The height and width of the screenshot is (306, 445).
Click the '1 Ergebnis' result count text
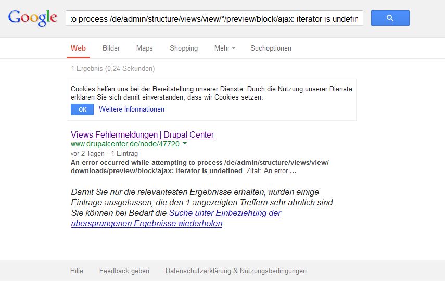[x=112, y=68]
